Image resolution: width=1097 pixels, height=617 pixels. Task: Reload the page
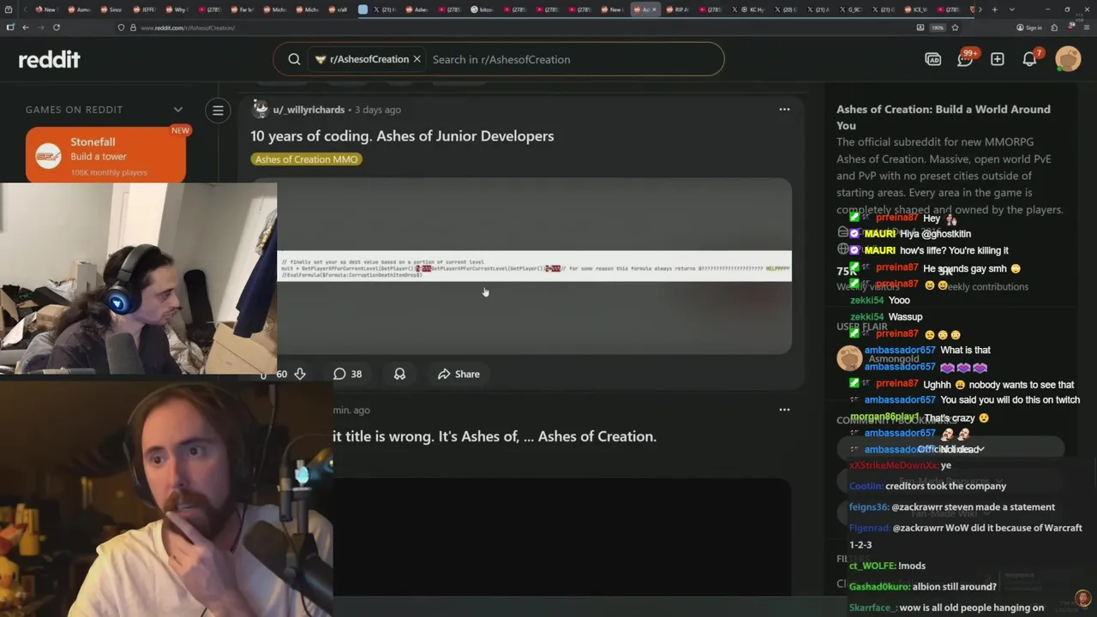pos(57,27)
